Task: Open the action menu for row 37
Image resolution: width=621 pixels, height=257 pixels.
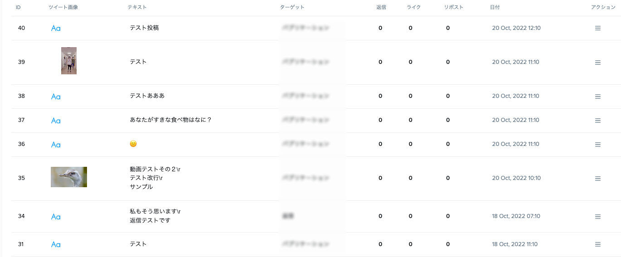Action: point(597,121)
